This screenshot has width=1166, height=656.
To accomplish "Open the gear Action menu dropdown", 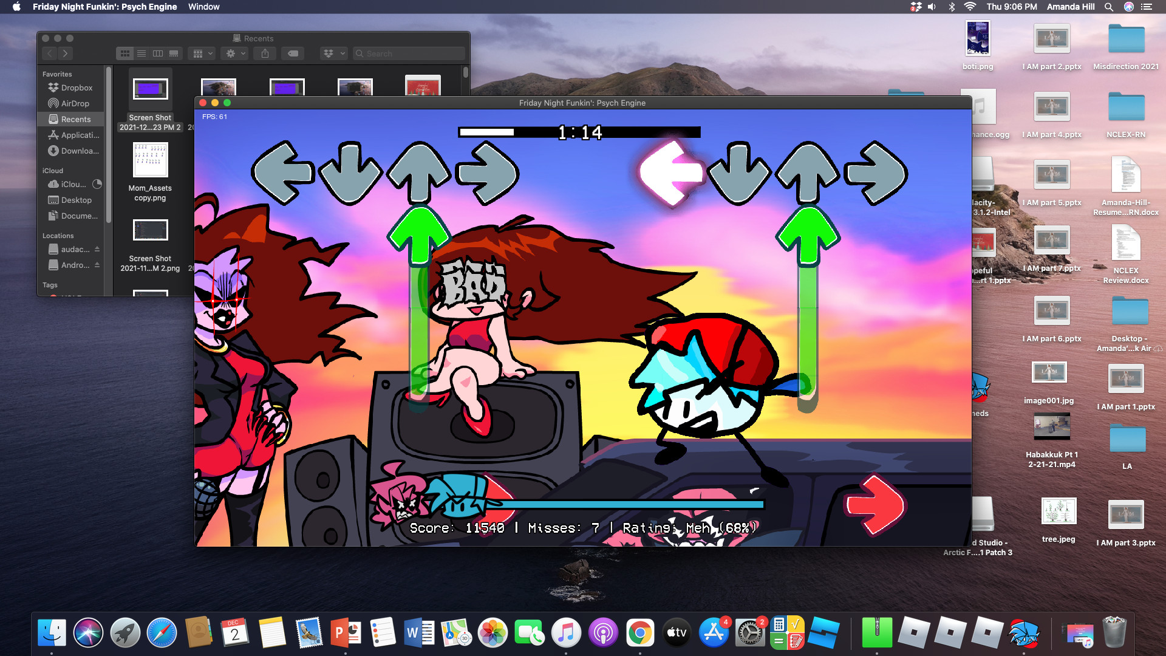I will [x=235, y=53].
